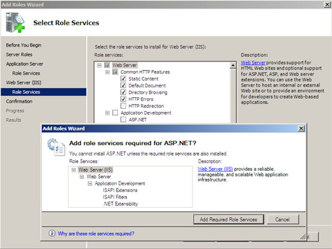The width and height of the screenshot is (332, 249).
Task: Select the Common HTTP Features label
Action: point(145,72)
